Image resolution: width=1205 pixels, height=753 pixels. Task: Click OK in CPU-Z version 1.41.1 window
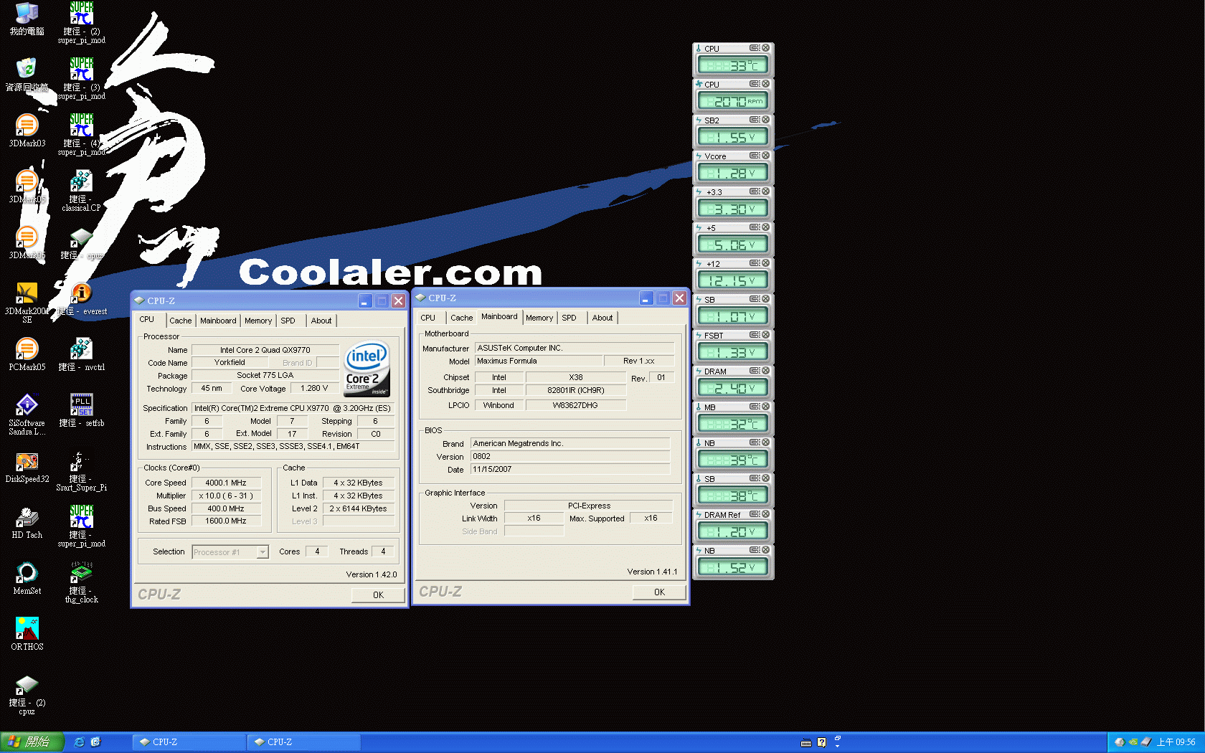(x=659, y=592)
